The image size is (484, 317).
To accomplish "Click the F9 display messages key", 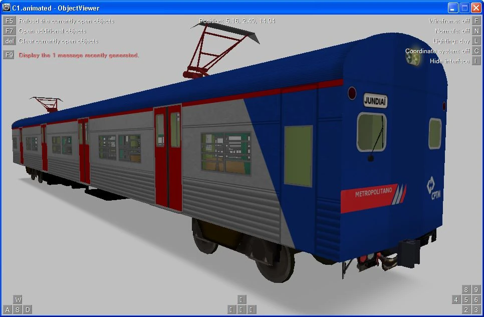I will pyautogui.click(x=9, y=55).
